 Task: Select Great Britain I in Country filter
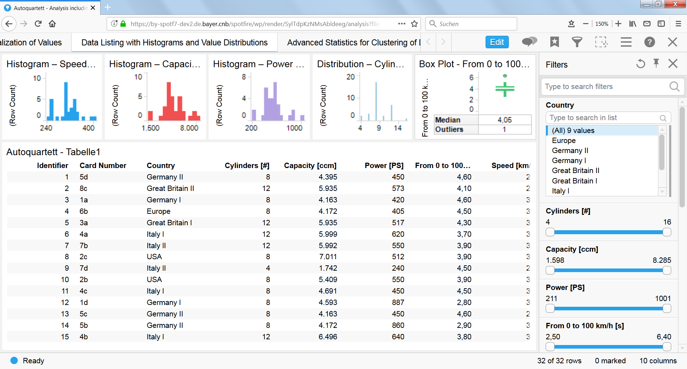pyautogui.click(x=574, y=181)
